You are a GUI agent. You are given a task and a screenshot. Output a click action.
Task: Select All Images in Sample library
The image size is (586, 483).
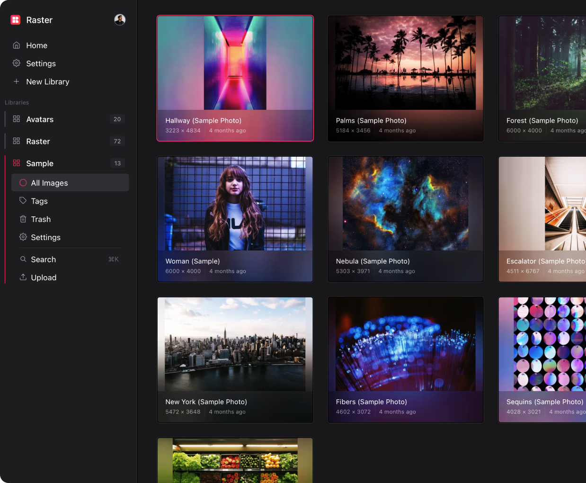pyautogui.click(x=49, y=183)
